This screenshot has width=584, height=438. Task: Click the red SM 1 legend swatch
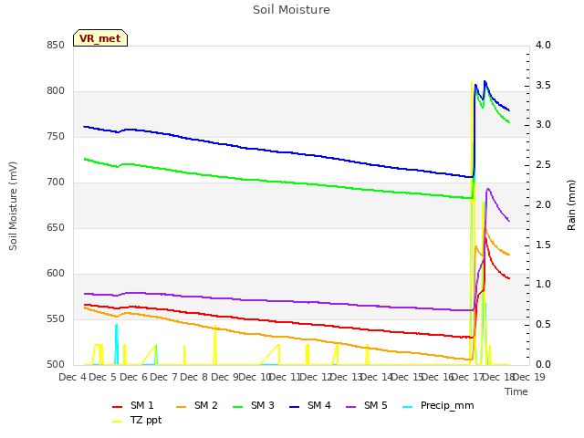[x=118, y=407]
